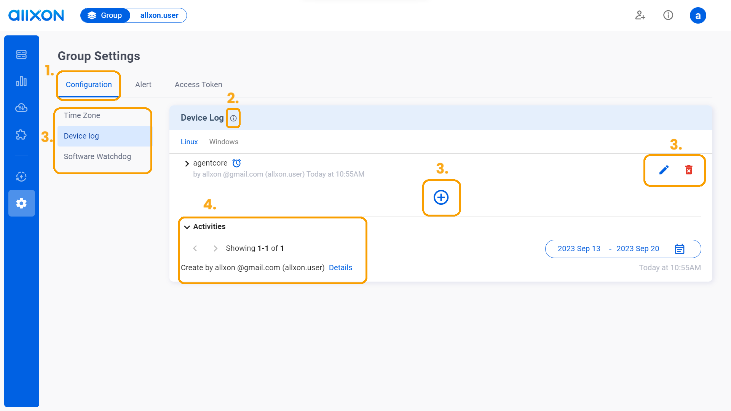Delete agentcore via the red trash icon
The width and height of the screenshot is (731, 411).
coord(689,170)
